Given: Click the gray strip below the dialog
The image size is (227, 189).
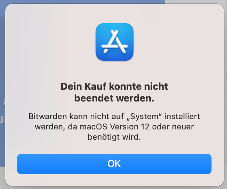Looking at the screenshot, I should tap(113, 188).
